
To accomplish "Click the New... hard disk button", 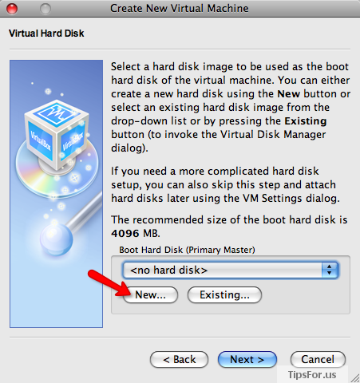I will click(x=150, y=294).
